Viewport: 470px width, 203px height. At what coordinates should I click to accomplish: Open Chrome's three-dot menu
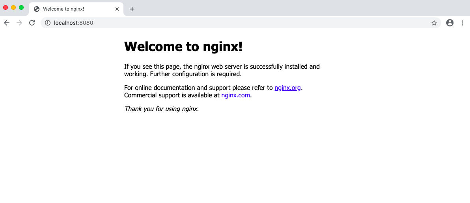pyautogui.click(x=463, y=23)
